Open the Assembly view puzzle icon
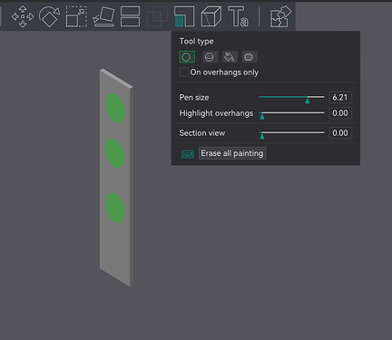The width and height of the screenshot is (392, 340). [280, 16]
